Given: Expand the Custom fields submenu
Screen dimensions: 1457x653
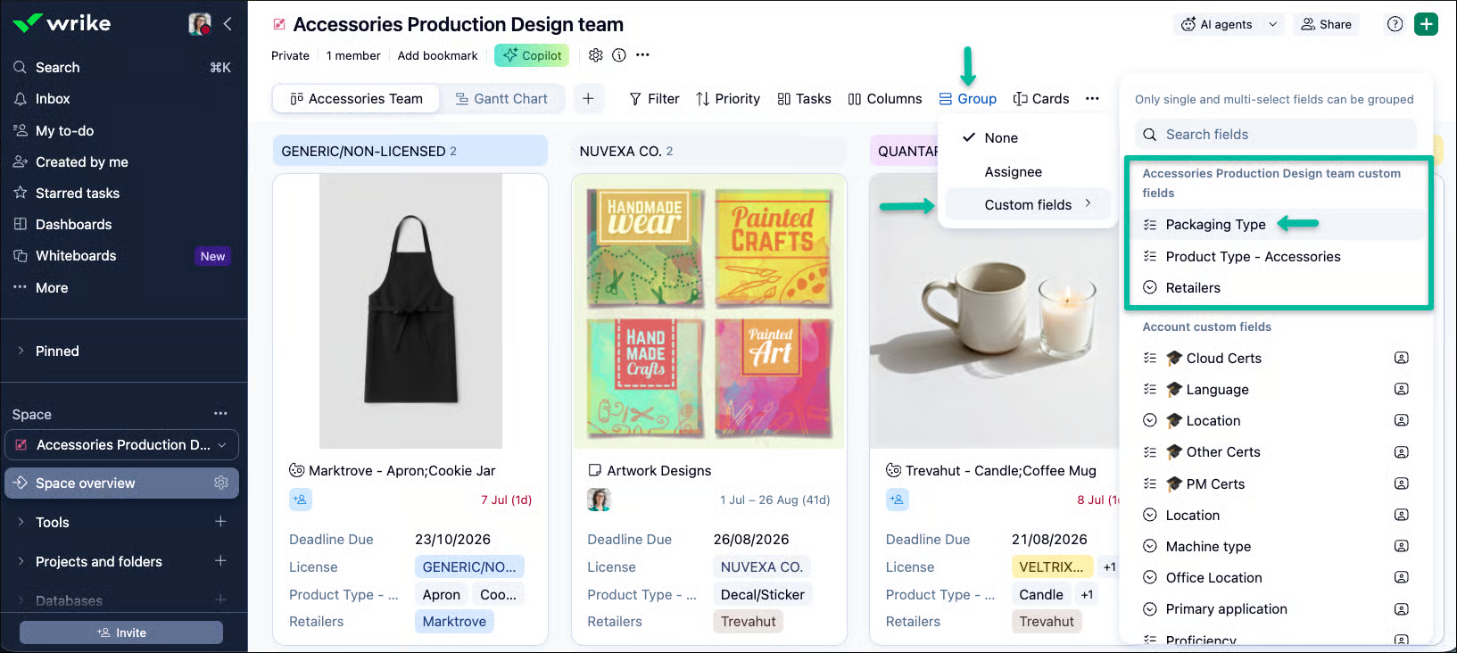Looking at the screenshot, I should [1028, 204].
